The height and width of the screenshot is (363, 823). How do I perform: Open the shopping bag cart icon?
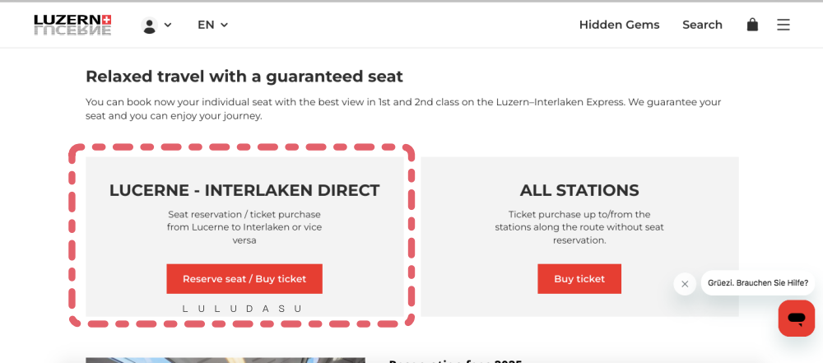tap(753, 25)
